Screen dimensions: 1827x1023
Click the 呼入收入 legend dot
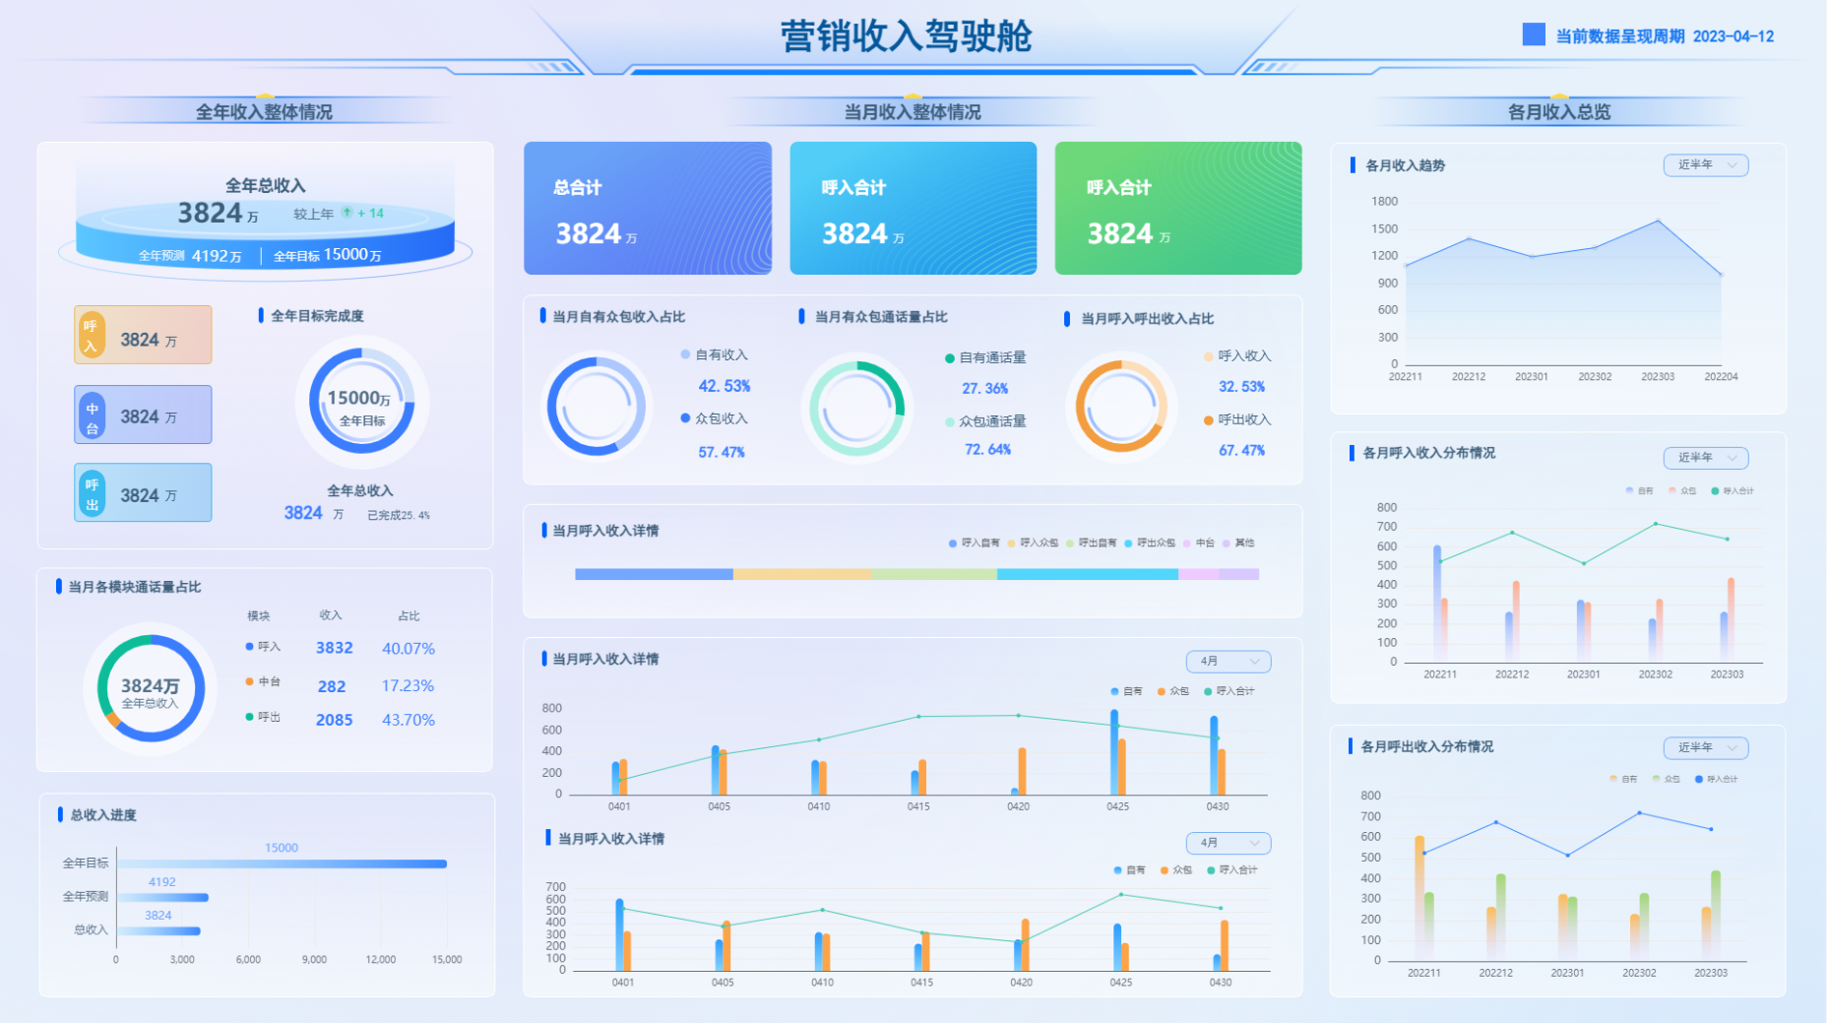click(x=1208, y=356)
